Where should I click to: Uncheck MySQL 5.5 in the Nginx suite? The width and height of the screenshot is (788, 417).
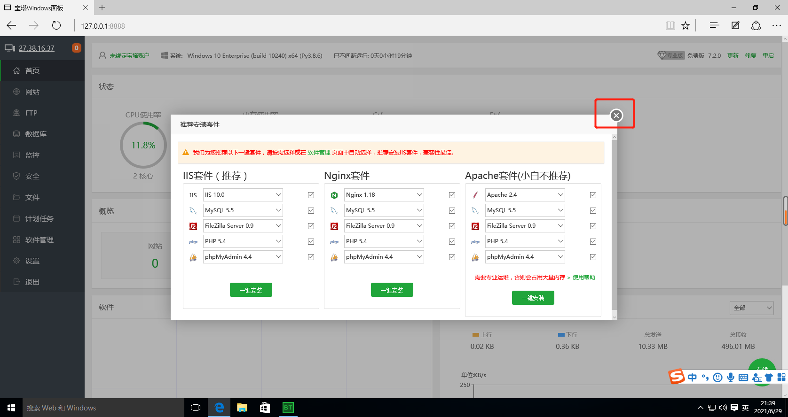[452, 210]
